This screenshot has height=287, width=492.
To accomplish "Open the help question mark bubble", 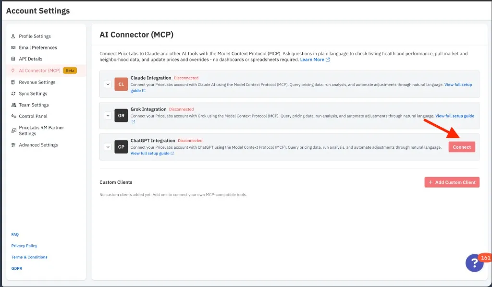I will point(474,263).
